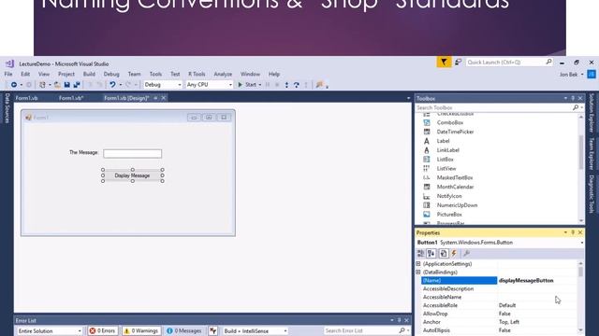Open the Build menu

pyautogui.click(x=89, y=74)
